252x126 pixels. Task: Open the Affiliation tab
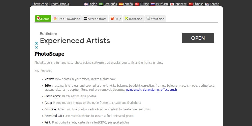click(x=155, y=18)
